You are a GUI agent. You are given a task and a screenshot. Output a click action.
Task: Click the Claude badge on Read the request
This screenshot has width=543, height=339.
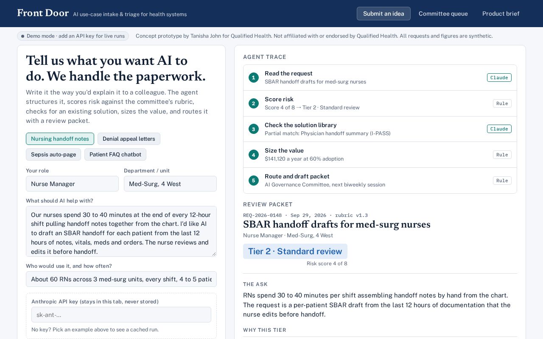click(499, 78)
